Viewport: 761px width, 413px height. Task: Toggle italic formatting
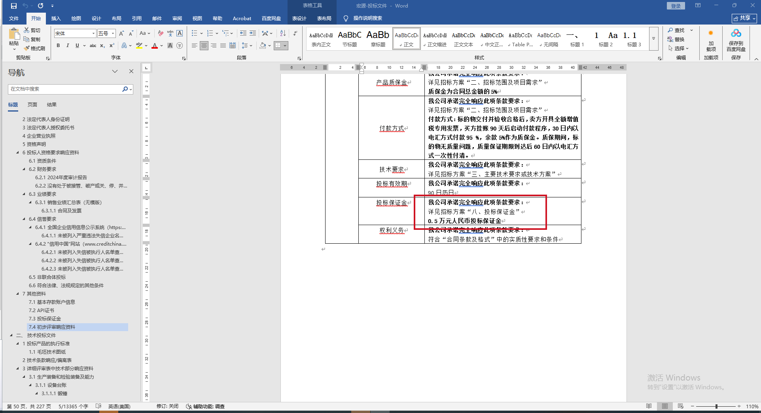coord(68,45)
